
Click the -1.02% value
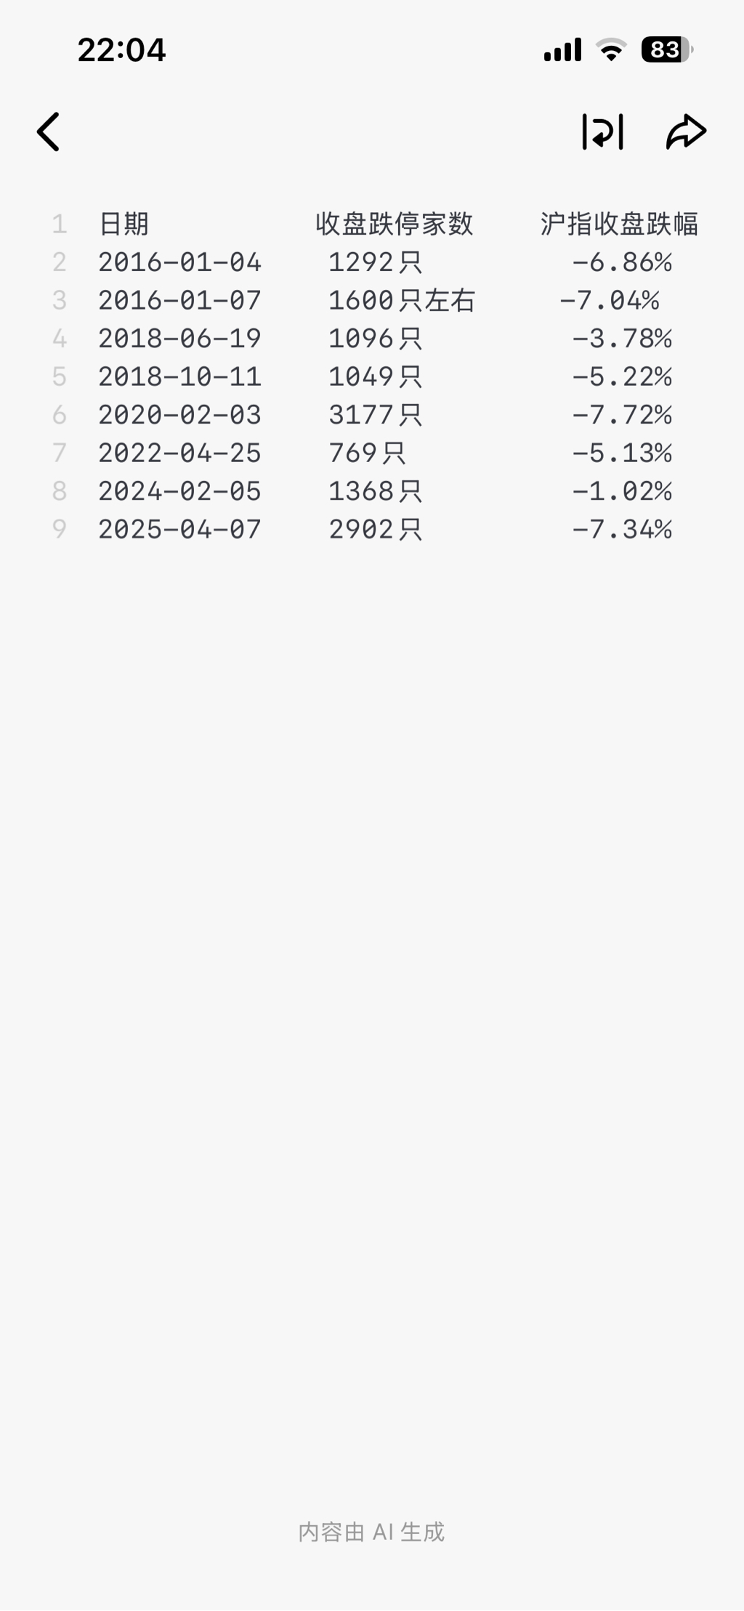tap(622, 491)
